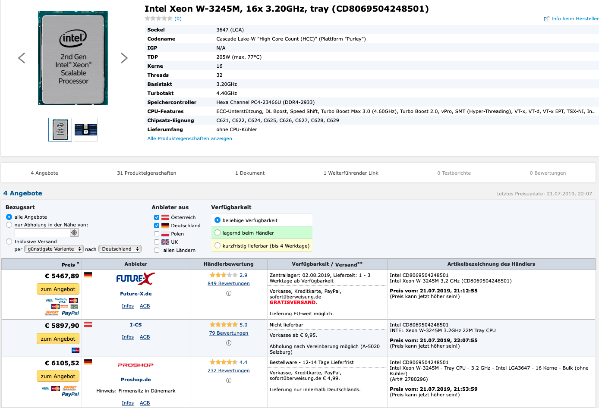Uncheck the Deutschland checkbox
This screenshot has width=599, height=408.
click(157, 226)
